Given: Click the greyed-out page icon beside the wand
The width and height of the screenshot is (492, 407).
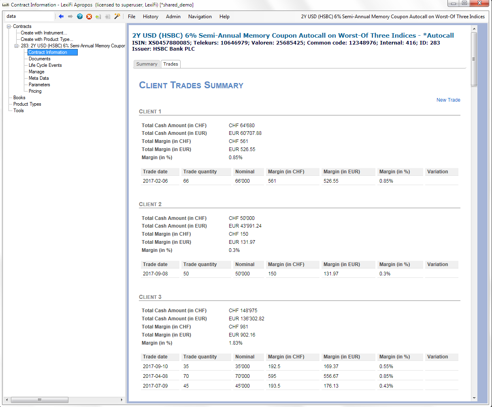Looking at the screenshot, I should pos(108,16).
